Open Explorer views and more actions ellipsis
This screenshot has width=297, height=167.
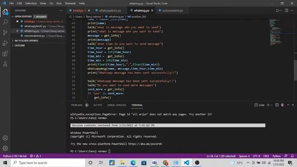(61, 10)
